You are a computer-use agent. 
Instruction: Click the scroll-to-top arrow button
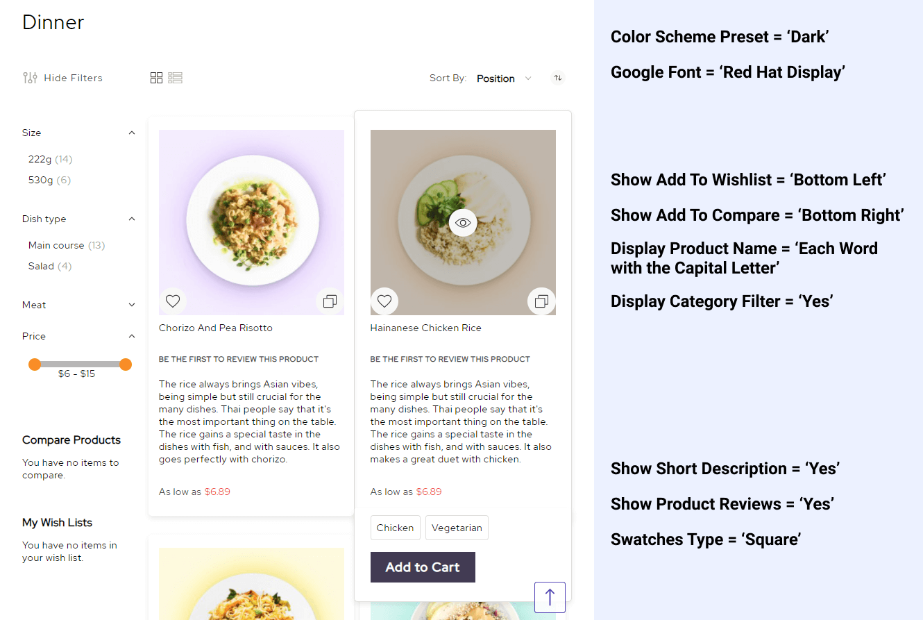coord(550,597)
